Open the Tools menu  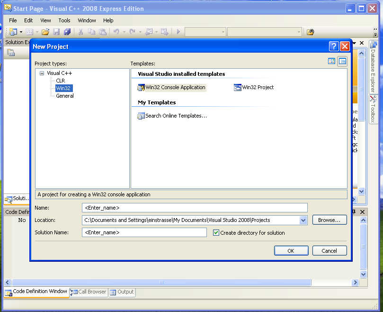(x=64, y=20)
